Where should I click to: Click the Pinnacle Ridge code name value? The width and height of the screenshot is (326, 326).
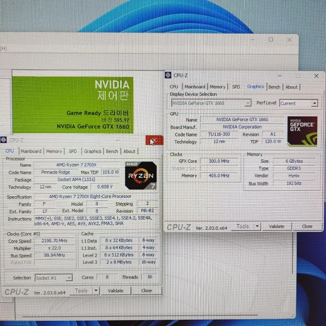(x=56, y=172)
